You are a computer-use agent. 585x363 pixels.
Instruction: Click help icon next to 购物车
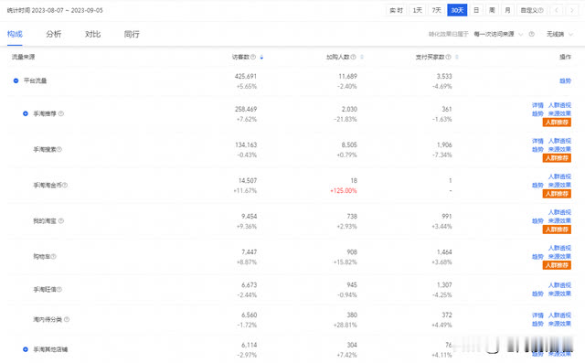click(53, 256)
